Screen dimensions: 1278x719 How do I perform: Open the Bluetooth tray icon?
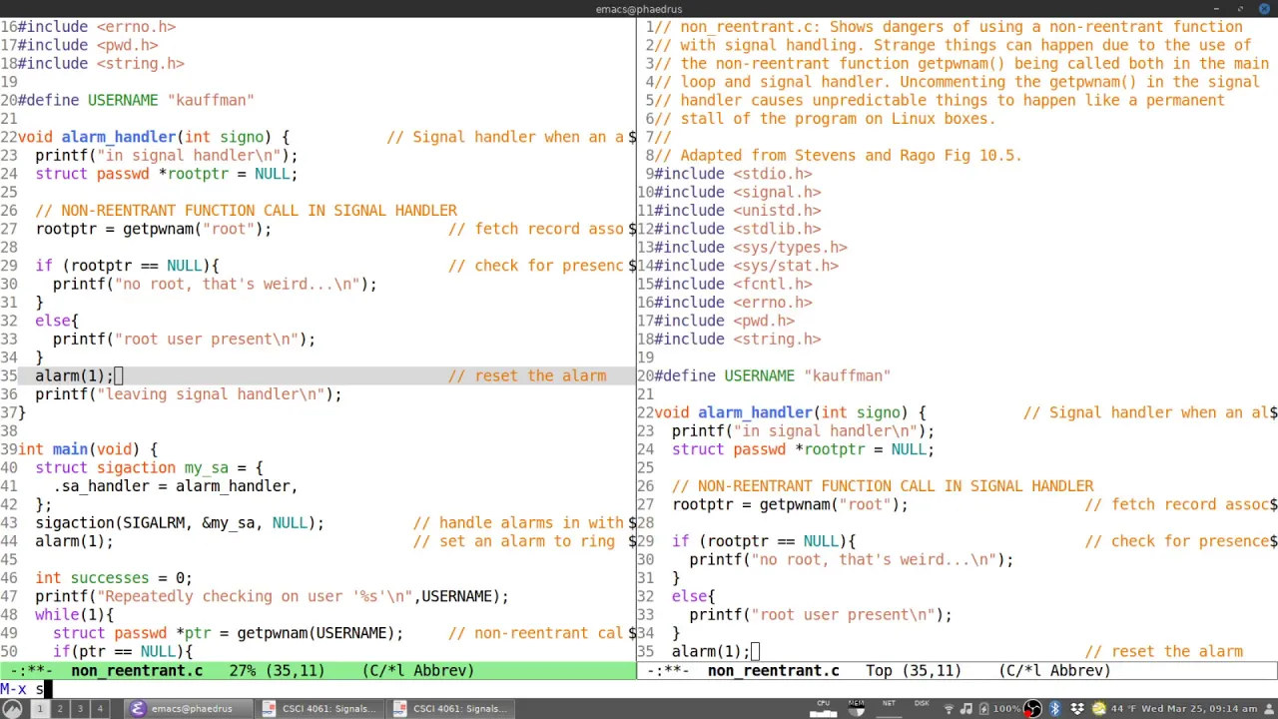[x=1054, y=709]
